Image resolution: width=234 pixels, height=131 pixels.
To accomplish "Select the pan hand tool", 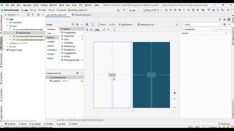I will tap(174, 93).
